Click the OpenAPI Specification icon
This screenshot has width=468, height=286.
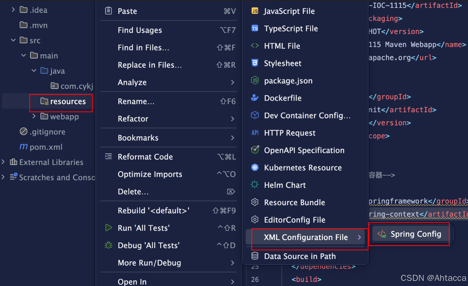click(x=255, y=150)
